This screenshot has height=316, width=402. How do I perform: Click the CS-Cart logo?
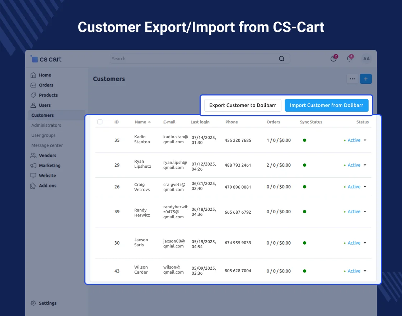coord(46,59)
